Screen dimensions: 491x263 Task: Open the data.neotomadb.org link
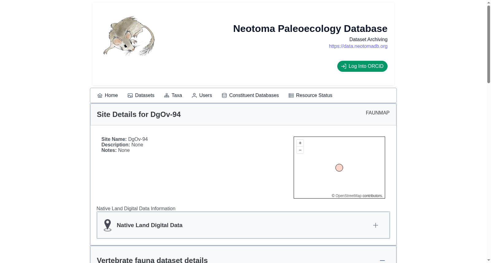tap(358, 46)
